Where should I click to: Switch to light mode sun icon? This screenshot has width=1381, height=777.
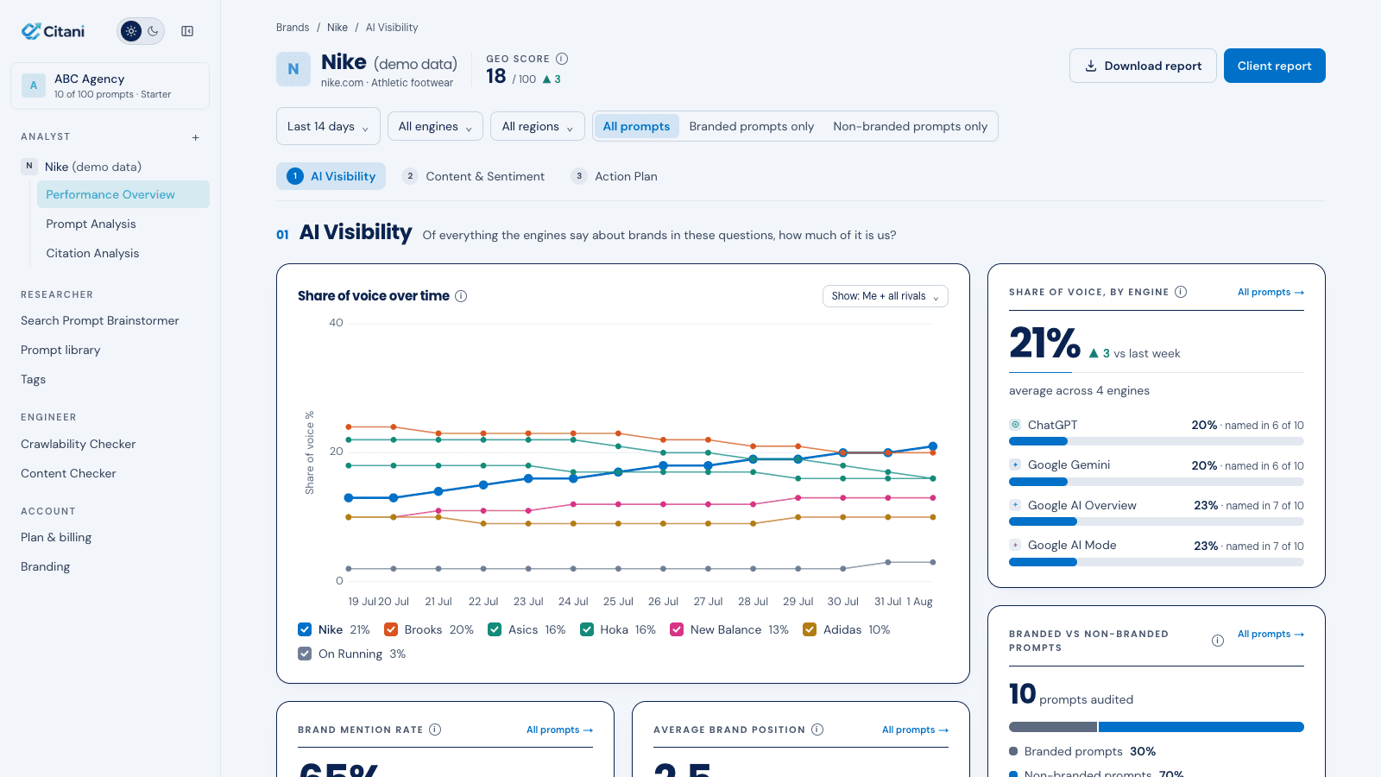131,31
